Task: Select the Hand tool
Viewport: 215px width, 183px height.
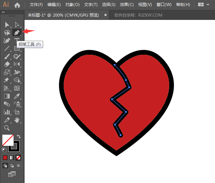Action: [x=17, y=120]
